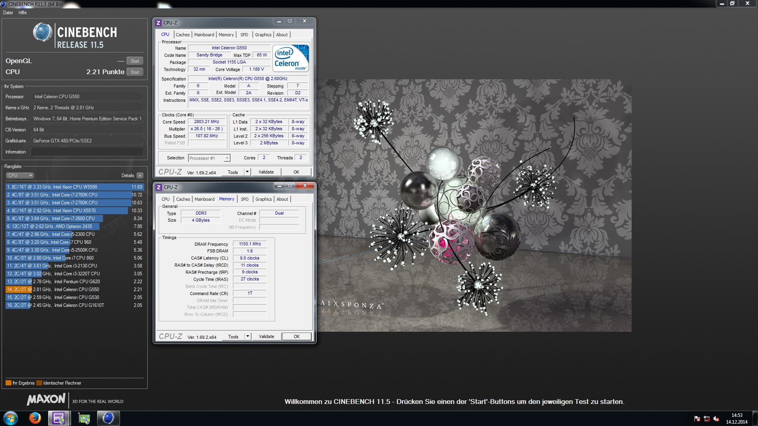This screenshot has height=426, width=758.
Task: Switch to Caches tab in upper CPU-Z
Action: pyautogui.click(x=183, y=35)
